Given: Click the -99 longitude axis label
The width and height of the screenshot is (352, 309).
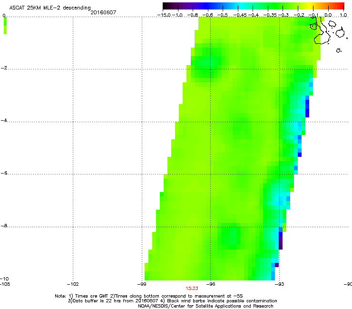Looking at the screenshot, I should pyautogui.click(x=142, y=284).
